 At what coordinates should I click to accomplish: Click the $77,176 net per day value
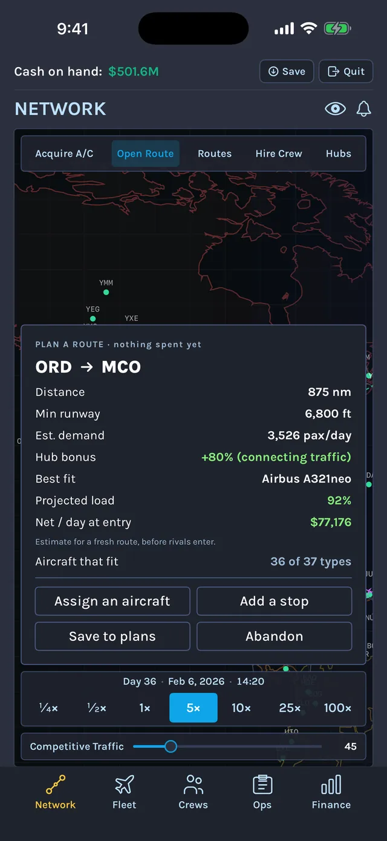point(331,522)
